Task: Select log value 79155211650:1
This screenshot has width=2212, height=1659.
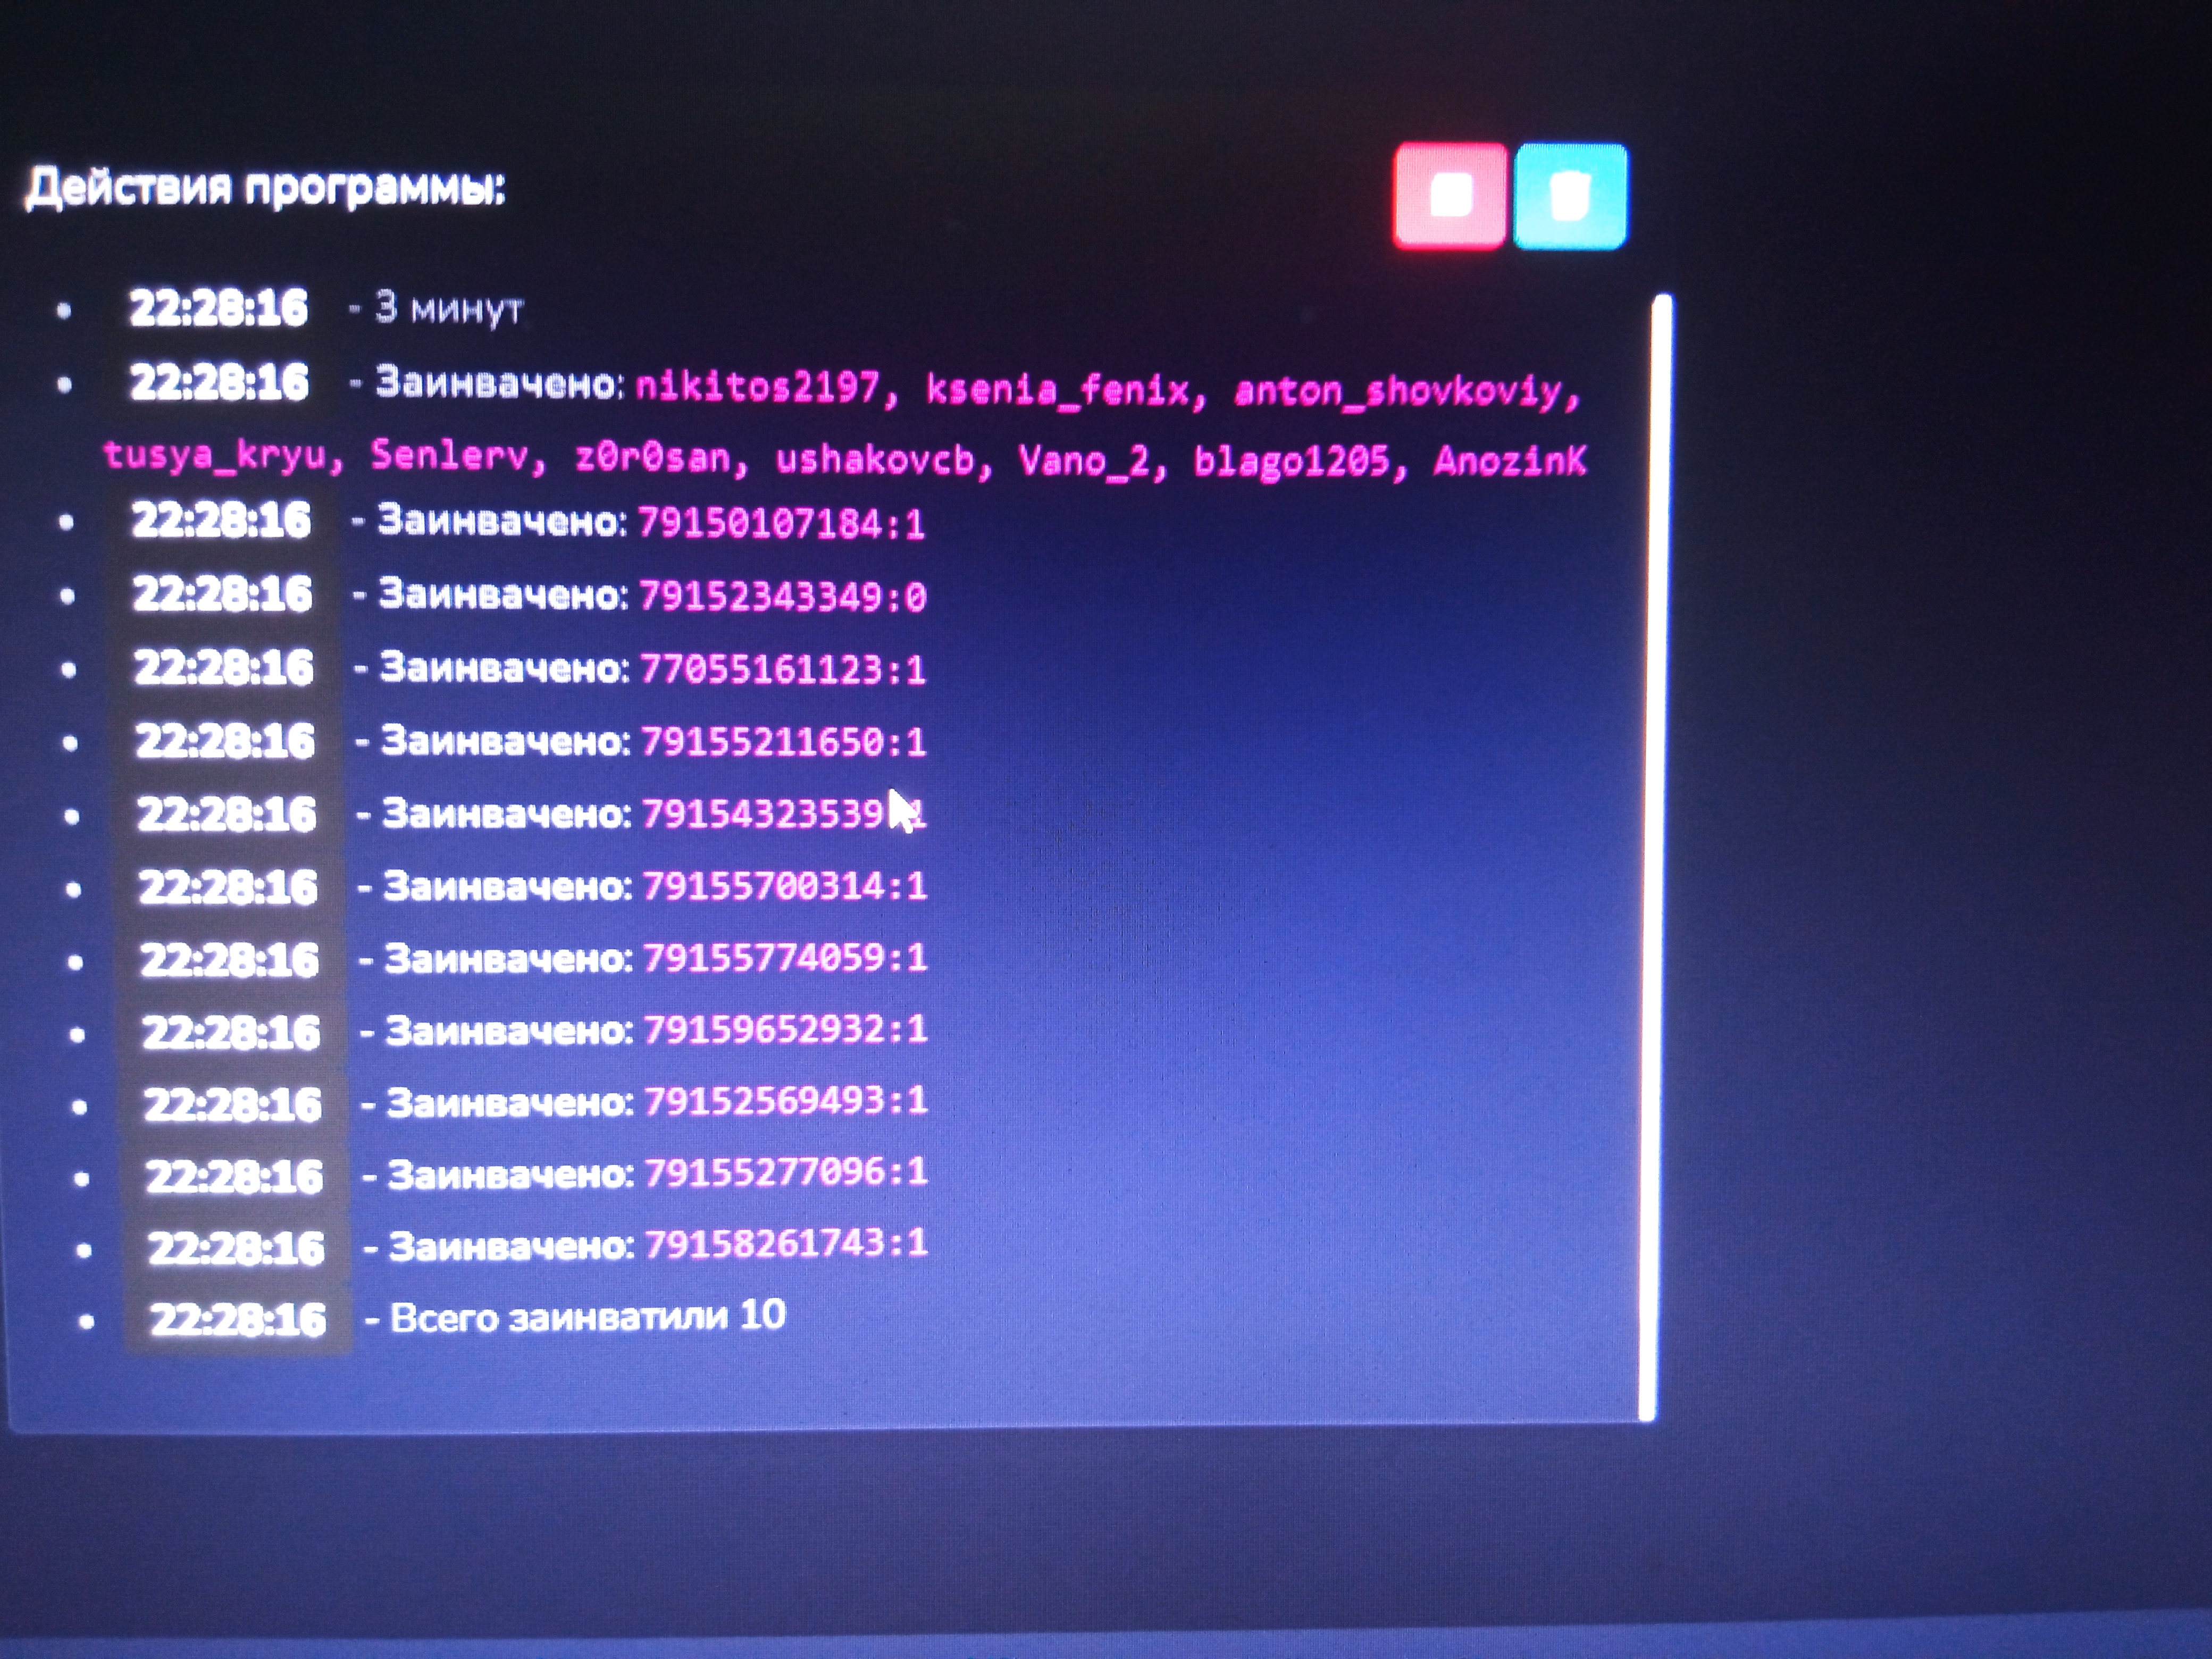Action: [784, 742]
